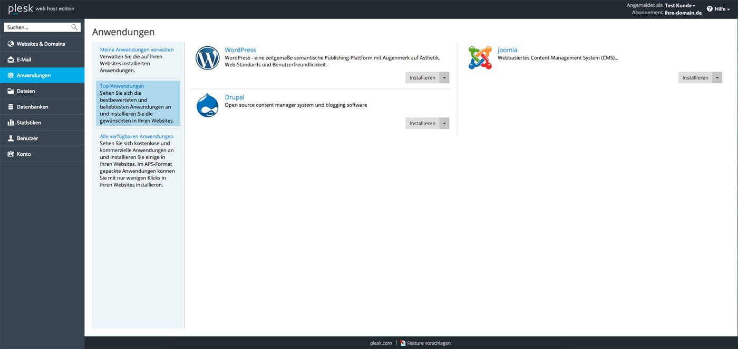Click the 'Angemeldet als' label

pos(644,5)
